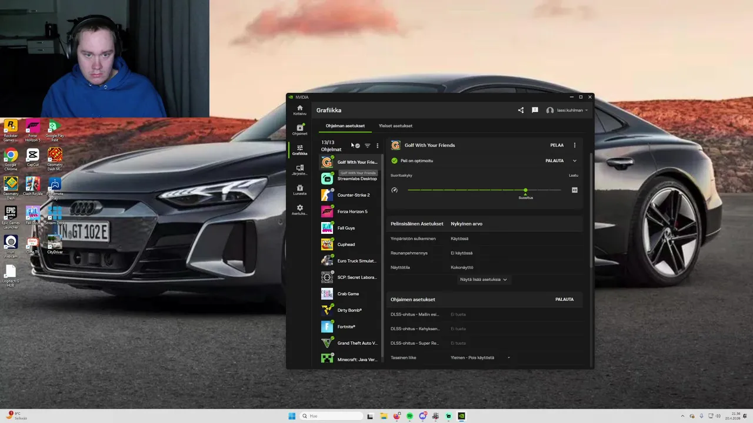Select Counter-Strike 2 in program list
Image resolution: width=753 pixels, height=423 pixels.
pos(350,195)
